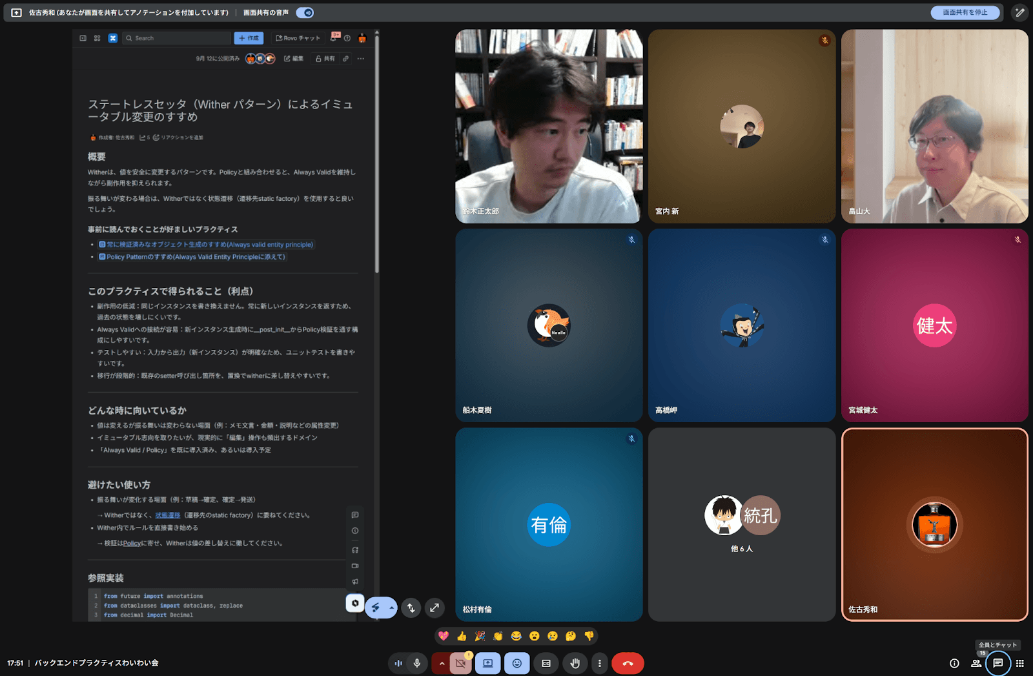Image resolution: width=1033 pixels, height=676 pixels.
Task: Show the participants list icon
Action: click(x=976, y=663)
